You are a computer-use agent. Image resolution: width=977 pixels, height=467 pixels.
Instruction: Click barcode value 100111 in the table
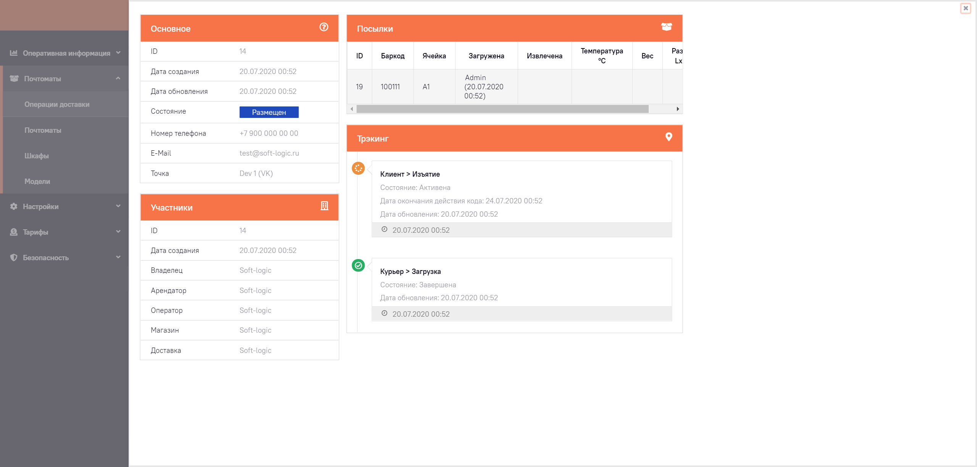pos(390,87)
